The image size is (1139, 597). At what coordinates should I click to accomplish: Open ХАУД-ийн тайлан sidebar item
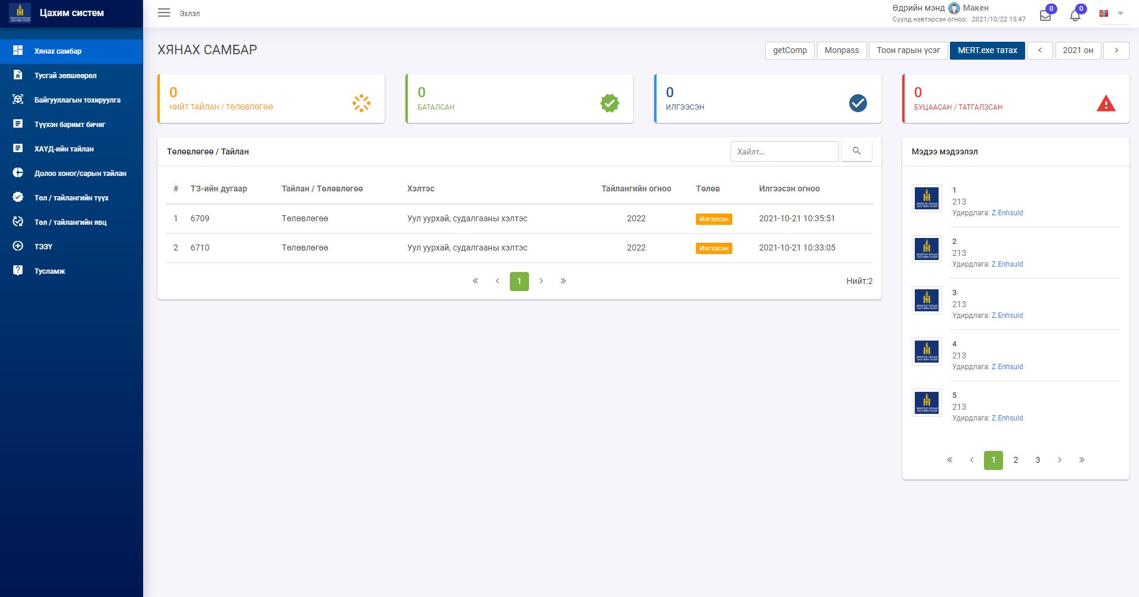point(64,149)
